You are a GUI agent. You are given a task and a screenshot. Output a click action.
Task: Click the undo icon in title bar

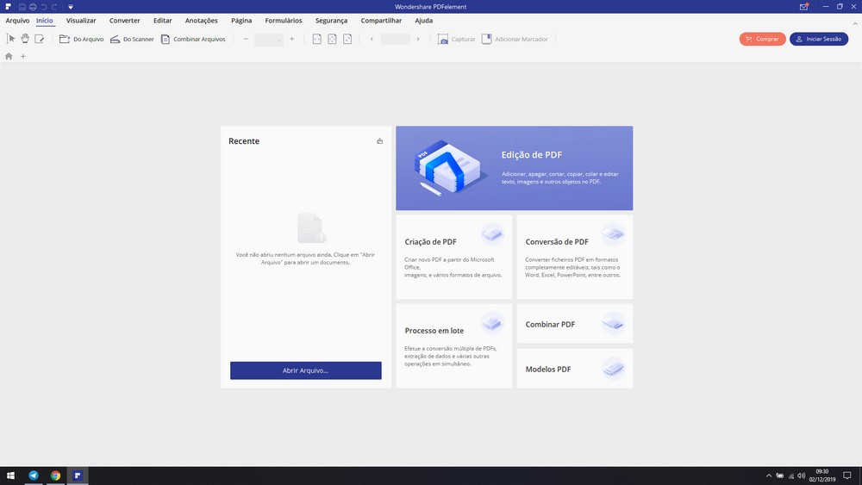(x=43, y=7)
